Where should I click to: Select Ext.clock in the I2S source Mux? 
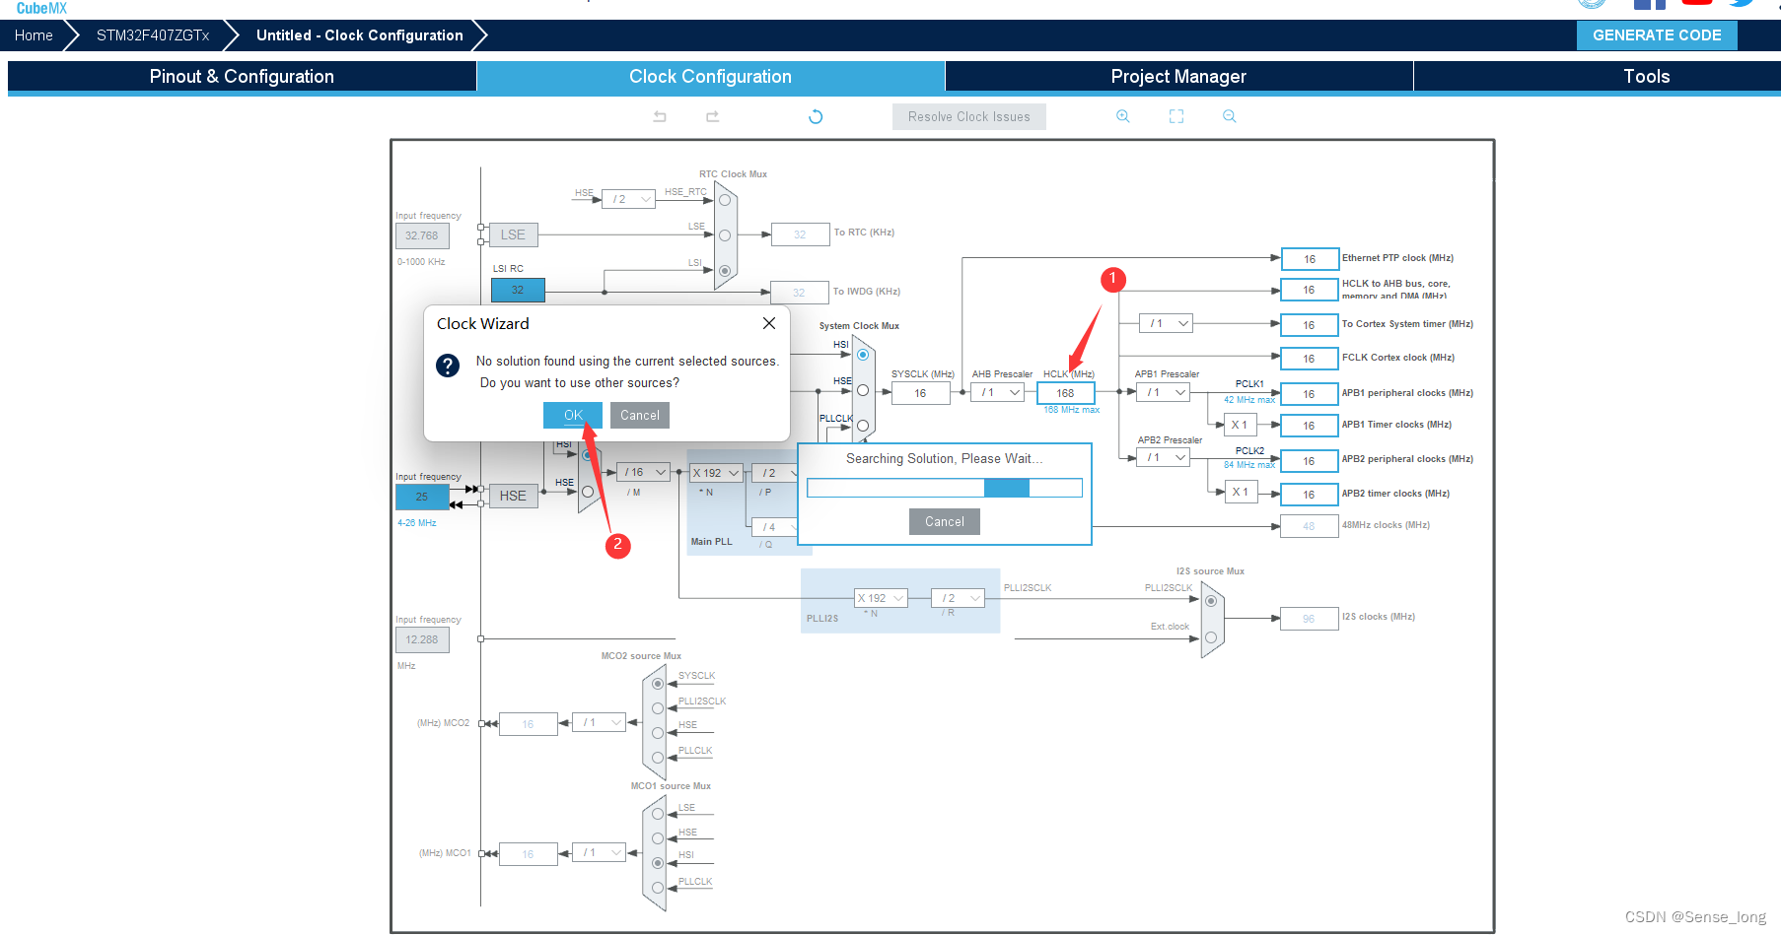pos(1211,637)
